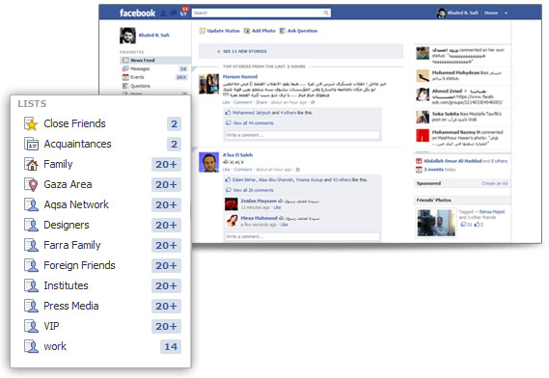549x378 pixels.
Task: Open Press Media list label
Action: (x=71, y=306)
